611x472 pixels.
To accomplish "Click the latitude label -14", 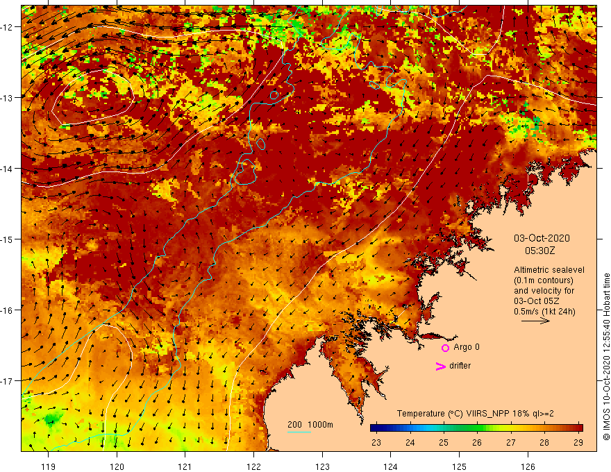I will coord(7,169).
